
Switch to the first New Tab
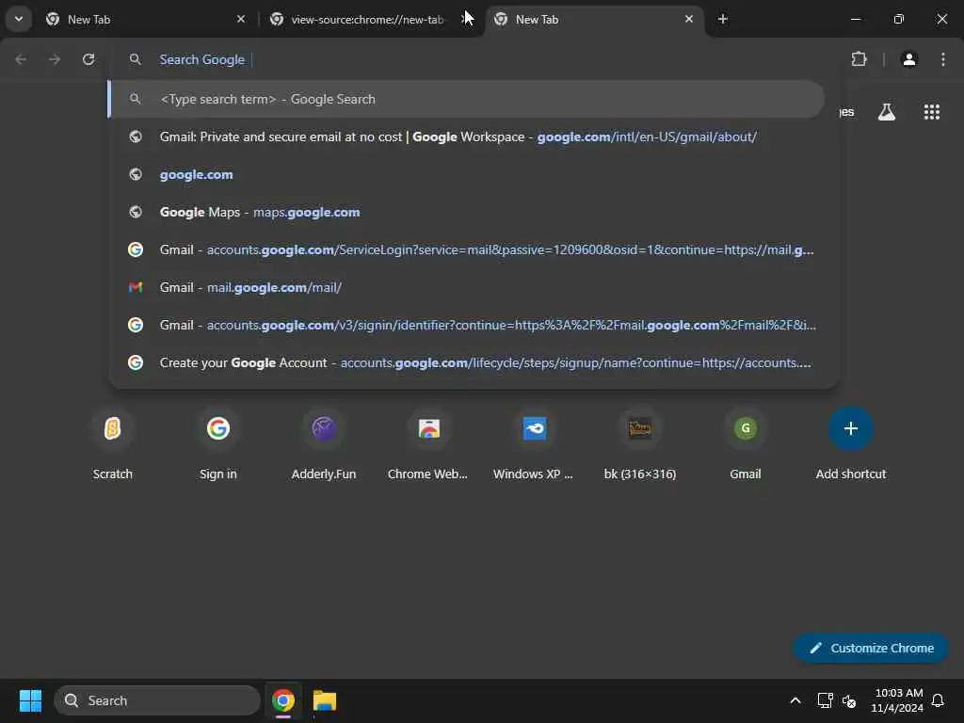(x=144, y=20)
